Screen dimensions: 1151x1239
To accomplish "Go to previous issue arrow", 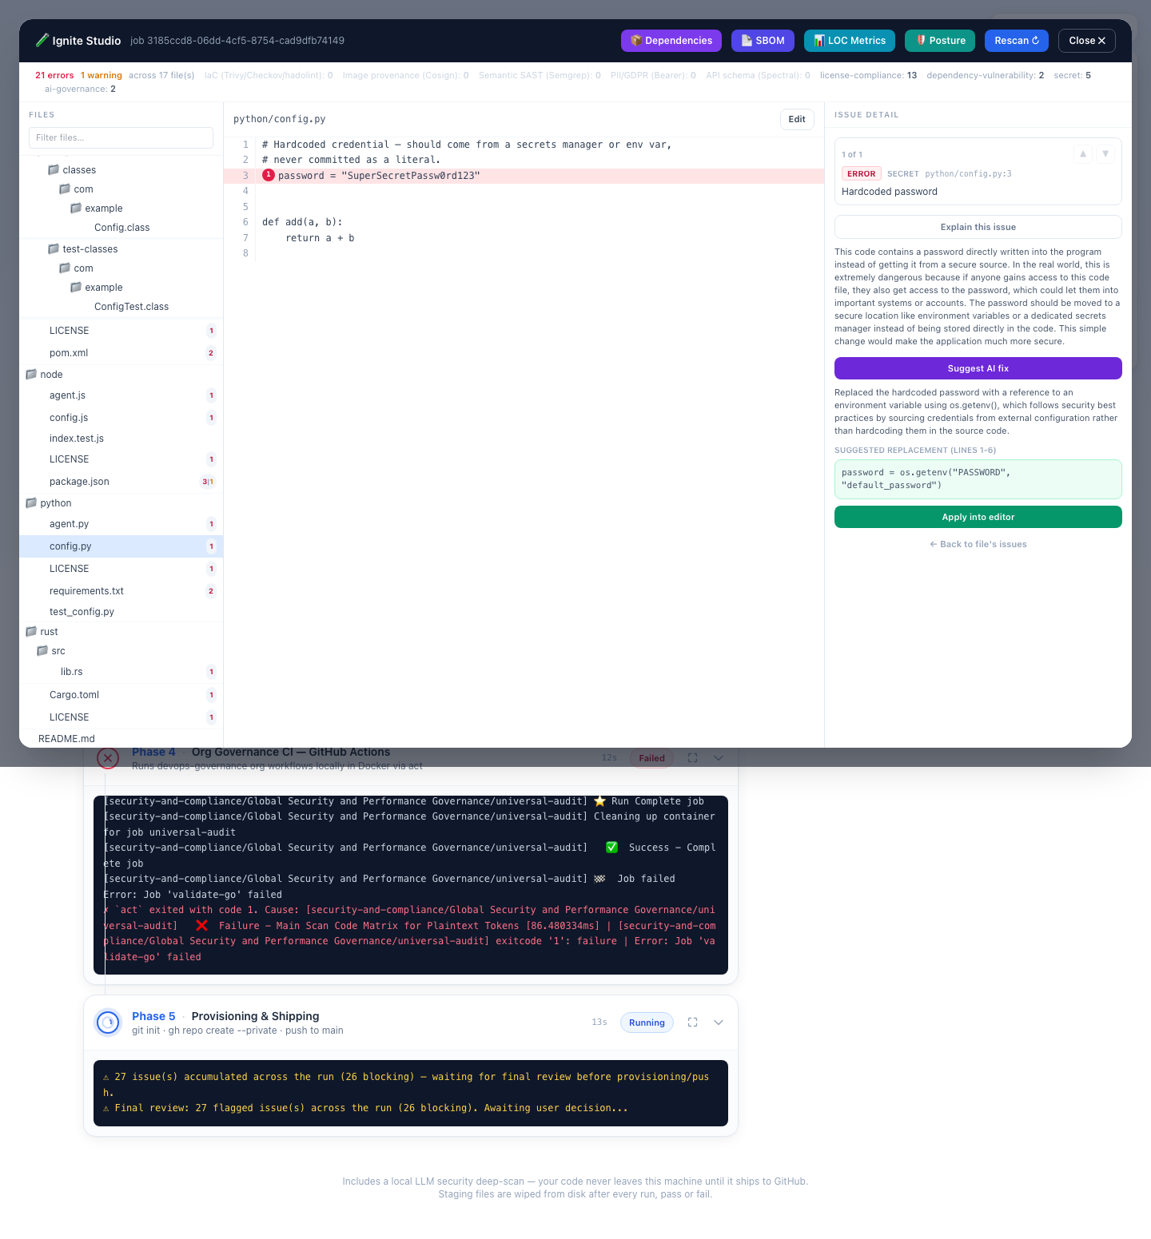I will [x=1083, y=153].
